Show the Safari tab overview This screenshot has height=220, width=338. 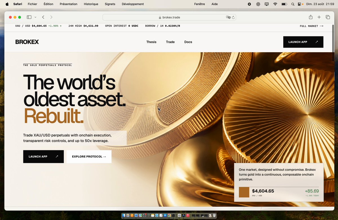(328, 17)
